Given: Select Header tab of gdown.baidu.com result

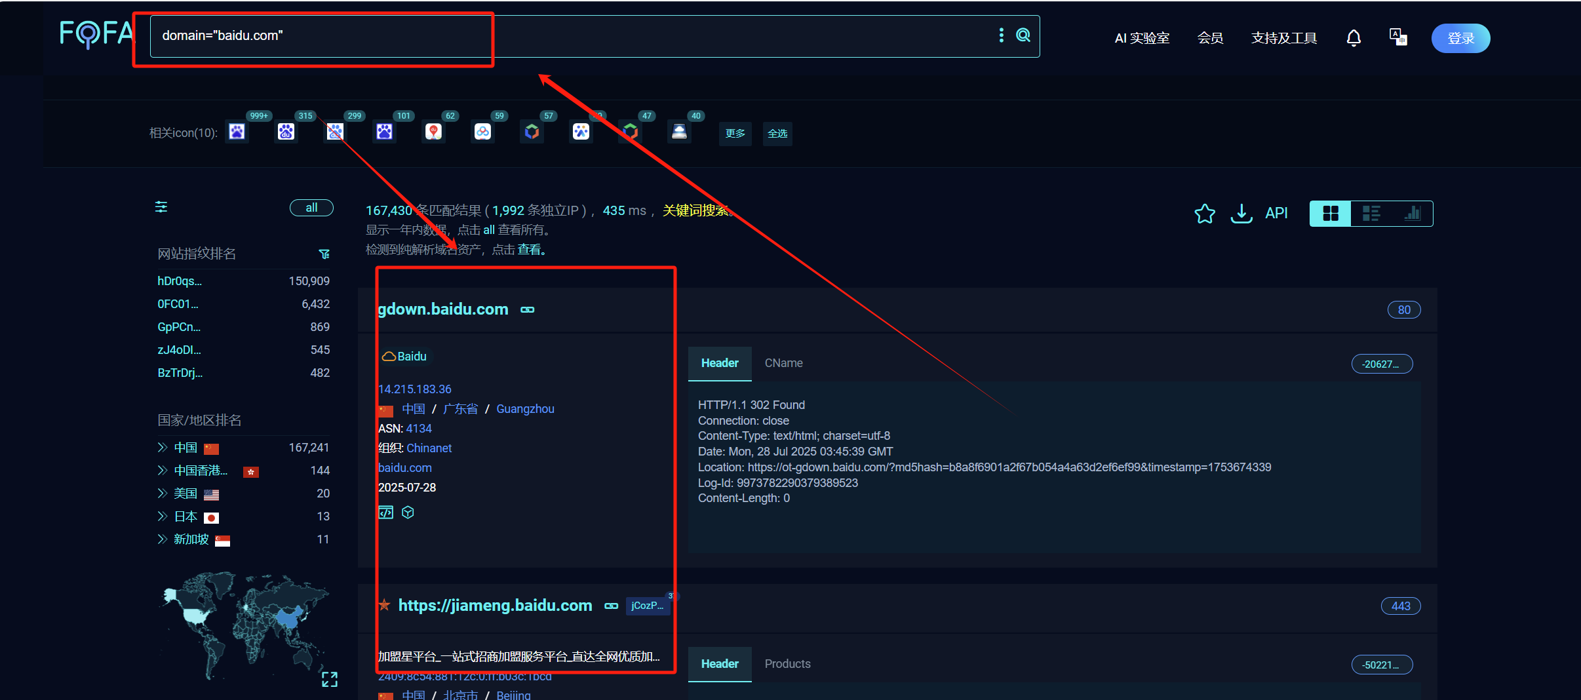Looking at the screenshot, I should click(720, 363).
